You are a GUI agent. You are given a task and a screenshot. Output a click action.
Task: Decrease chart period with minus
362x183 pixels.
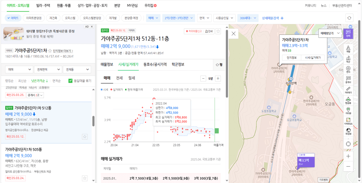203,78
